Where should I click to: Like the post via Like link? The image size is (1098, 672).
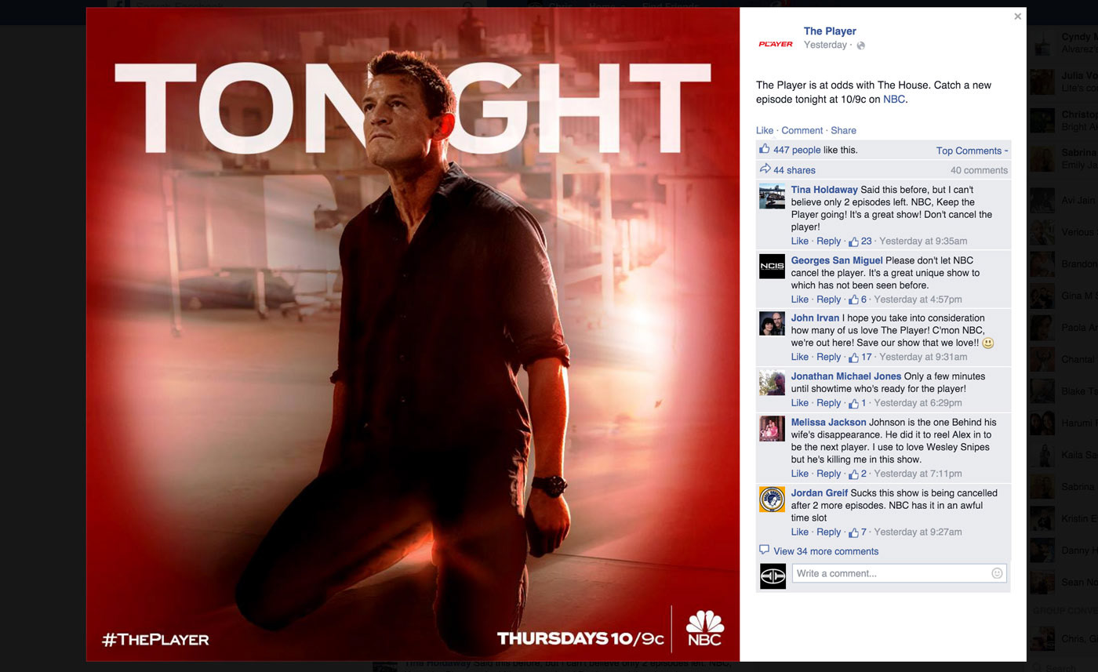click(x=765, y=130)
